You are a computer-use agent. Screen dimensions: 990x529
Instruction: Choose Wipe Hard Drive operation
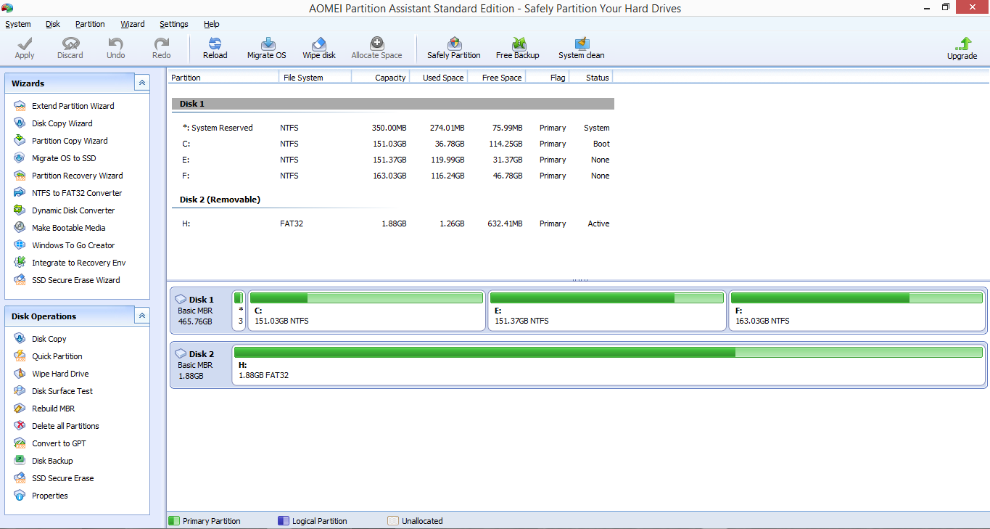[x=51, y=374]
